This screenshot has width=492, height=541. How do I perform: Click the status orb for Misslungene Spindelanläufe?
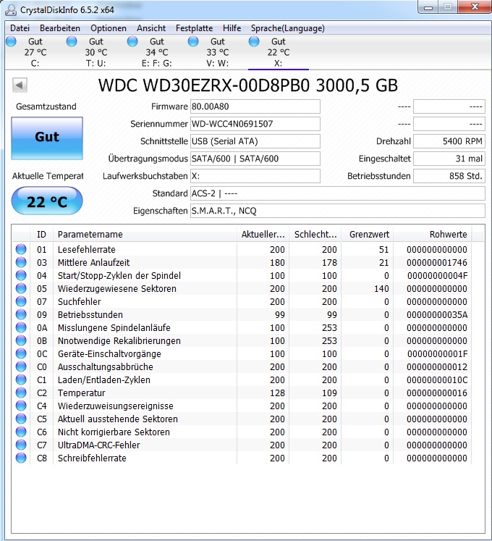coord(21,327)
